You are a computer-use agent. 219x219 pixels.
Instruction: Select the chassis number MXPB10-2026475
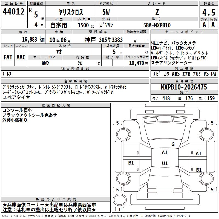pos(184,87)
